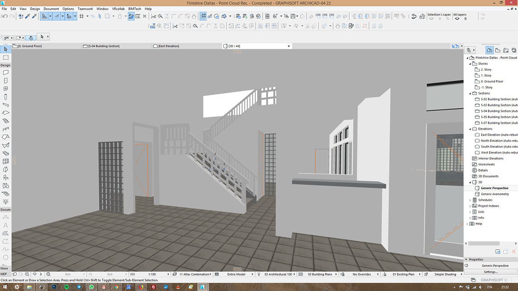Select the Text tool in the Document section

[6, 225]
